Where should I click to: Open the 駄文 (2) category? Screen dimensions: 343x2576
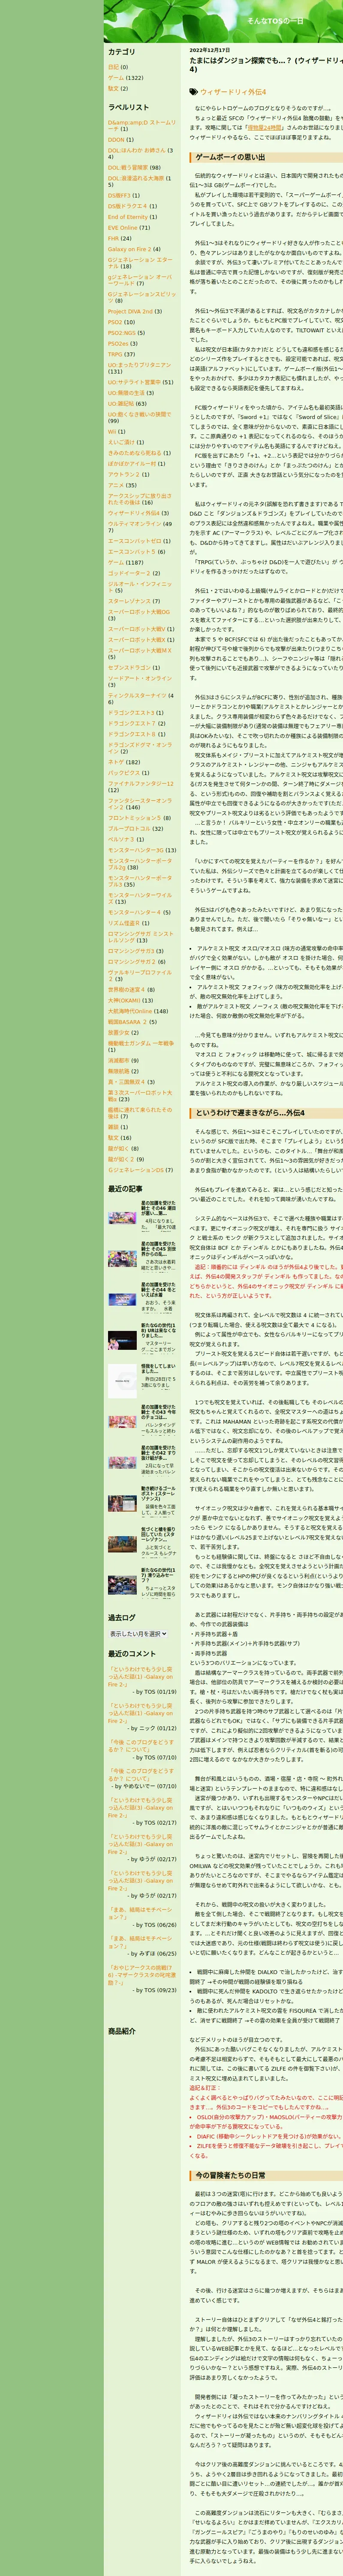tap(113, 88)
